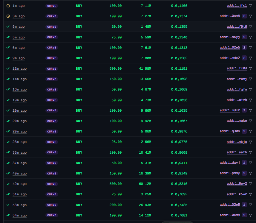Click the filter icon next to addr1…mkju
Image resolution: width=256 pixels, height=223 pixels.
(251, 142)
